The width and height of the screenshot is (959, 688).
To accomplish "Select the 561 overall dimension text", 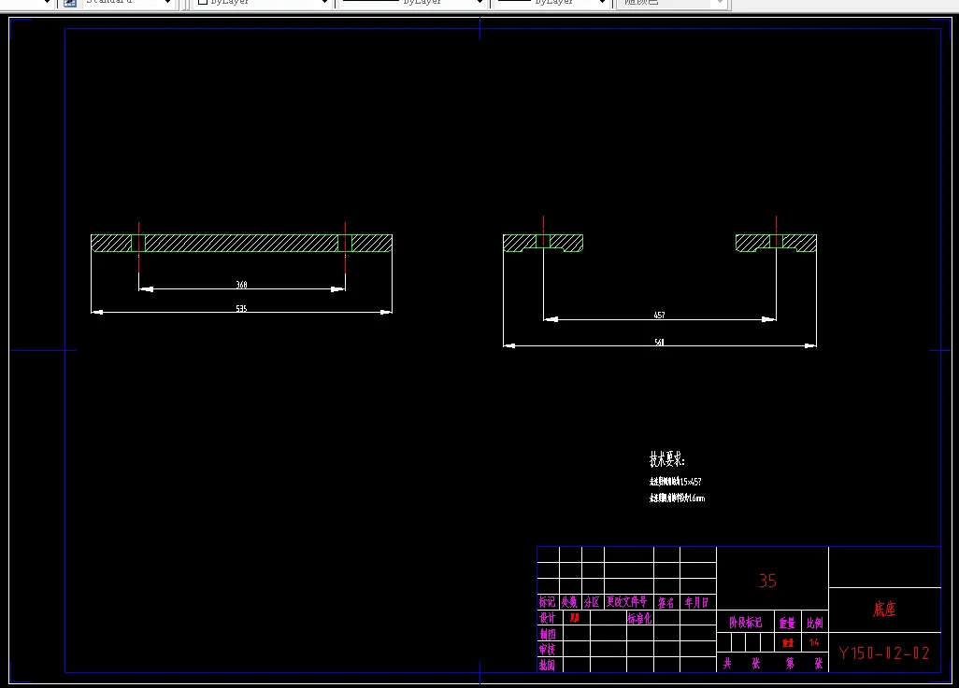I will [x=659, y=343].
